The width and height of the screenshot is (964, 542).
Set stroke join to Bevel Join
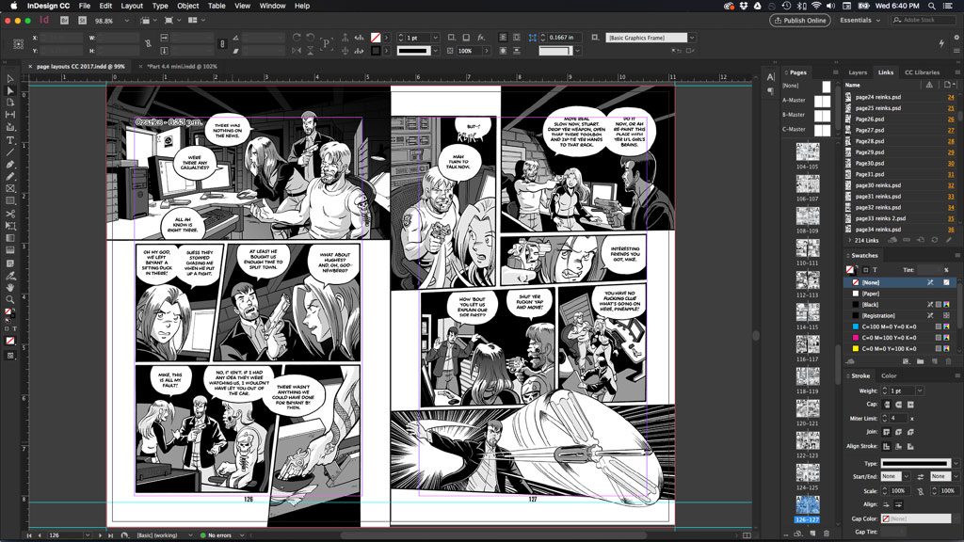tap(910, 432)
